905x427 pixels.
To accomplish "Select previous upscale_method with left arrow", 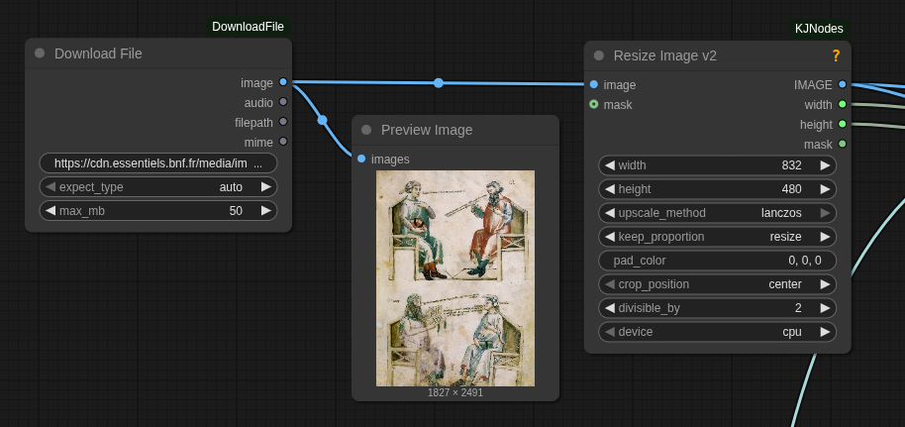I will click(x=610, y=213).
